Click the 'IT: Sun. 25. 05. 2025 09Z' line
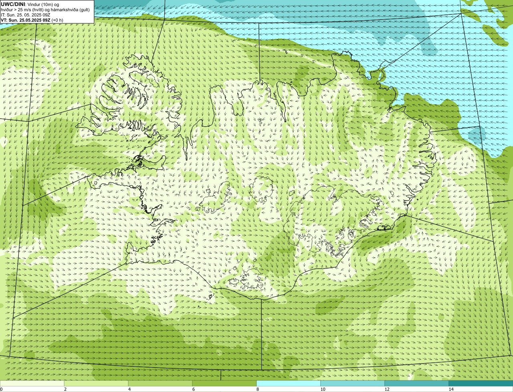 coord(26,15)
